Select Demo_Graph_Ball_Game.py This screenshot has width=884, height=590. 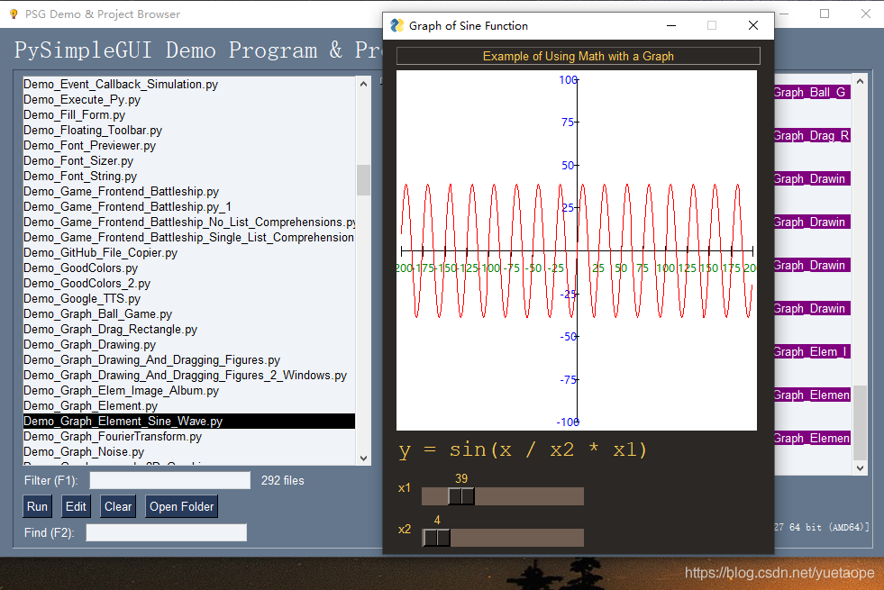point(189,313)
